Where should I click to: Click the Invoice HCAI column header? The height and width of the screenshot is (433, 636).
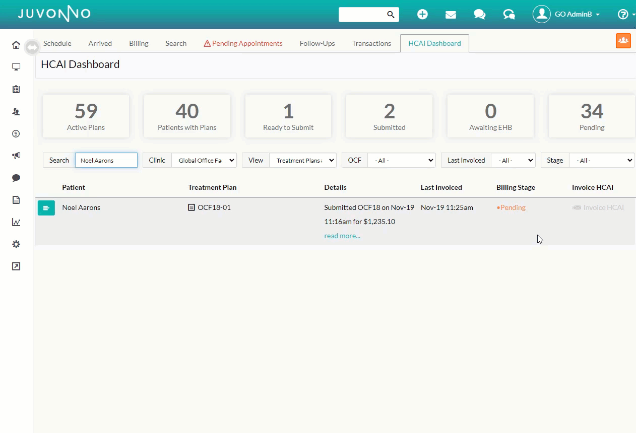(x=593, y=187)
